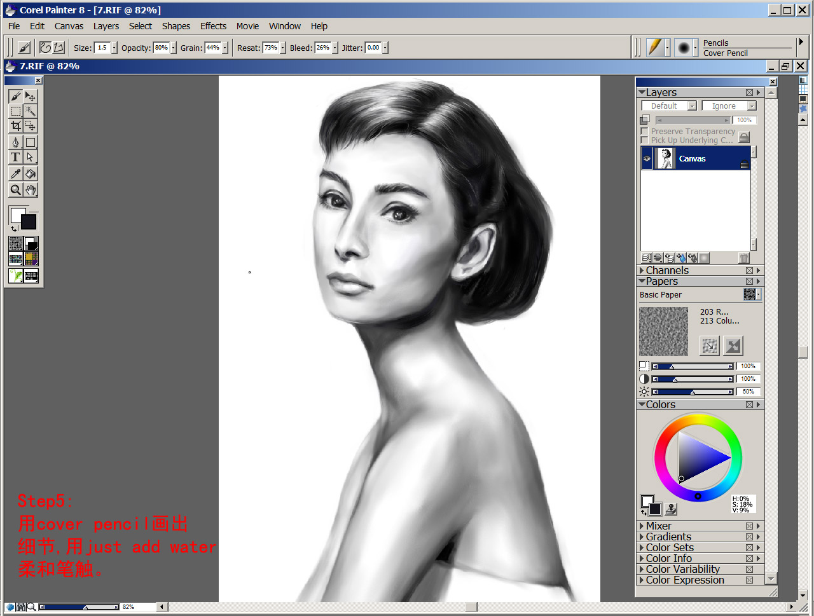Choose the Rectangular Selection tool
The width and height of the screenshot is (814, 616).
pyautogui.click(x=16, y=111)
